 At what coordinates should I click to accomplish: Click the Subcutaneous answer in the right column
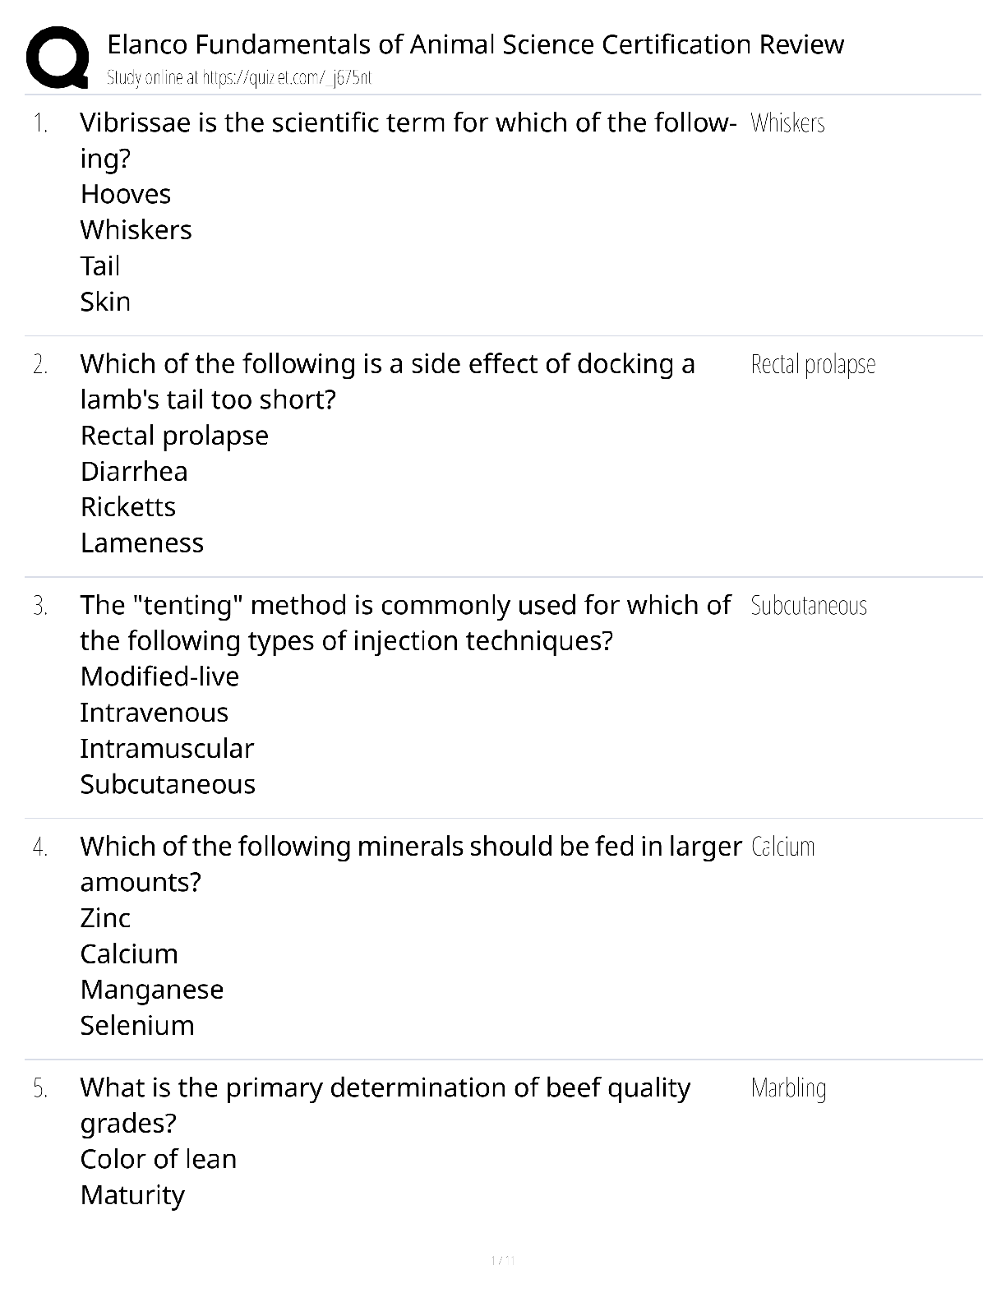tap(809, 606)
